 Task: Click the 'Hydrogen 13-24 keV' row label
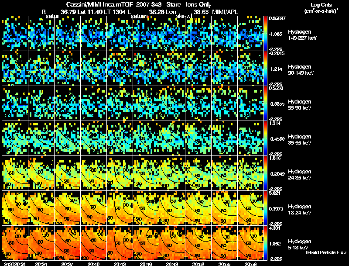(x=300, y=210)
